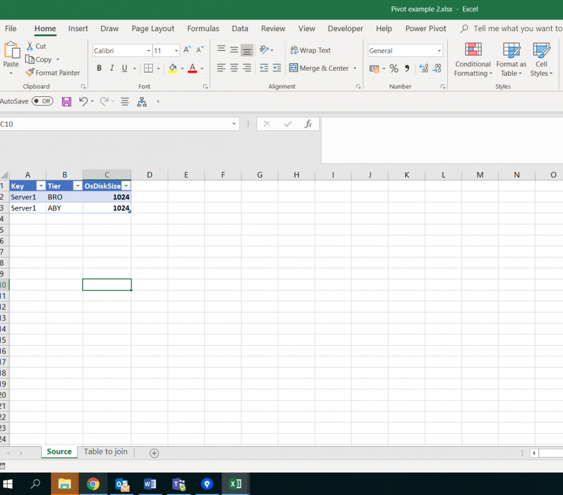
Task: Click the Merge & Center button
Action: (319, 68)
